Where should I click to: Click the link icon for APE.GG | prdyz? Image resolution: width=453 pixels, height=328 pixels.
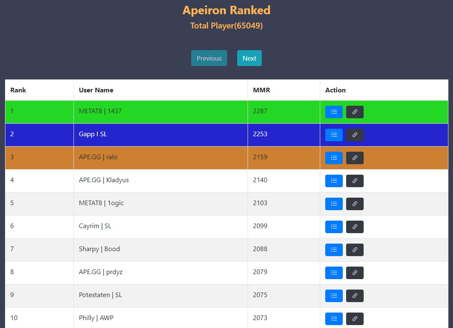[x=355, y=273]
